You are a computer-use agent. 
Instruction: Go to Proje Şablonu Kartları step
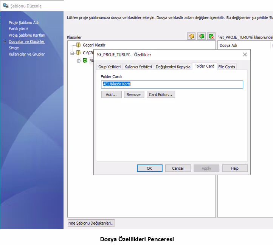point(27,35)
